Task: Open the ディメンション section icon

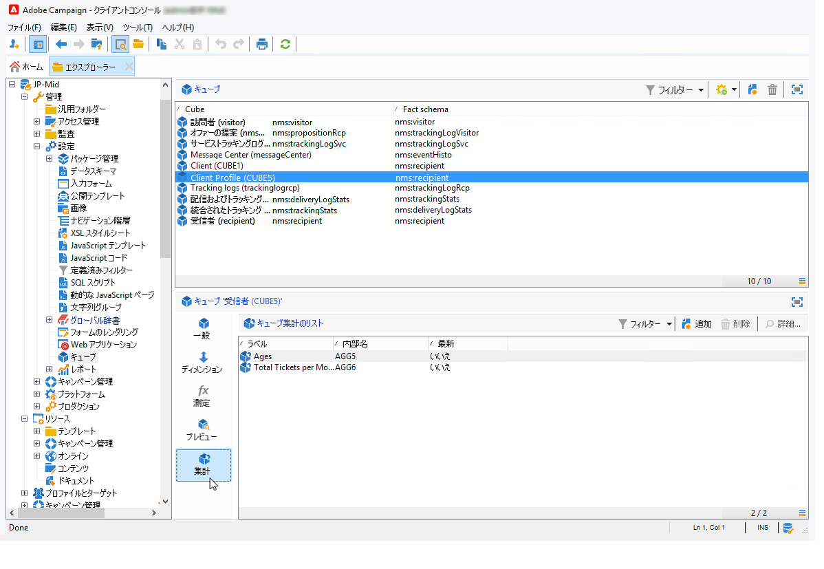Action: pyautogui.click(x=203, y=358)
